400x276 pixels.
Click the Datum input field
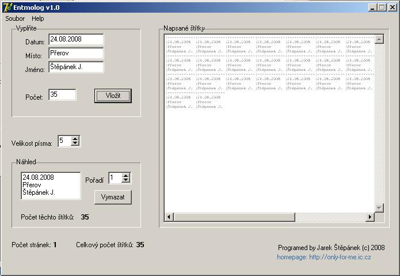click(x=76, y=39)
